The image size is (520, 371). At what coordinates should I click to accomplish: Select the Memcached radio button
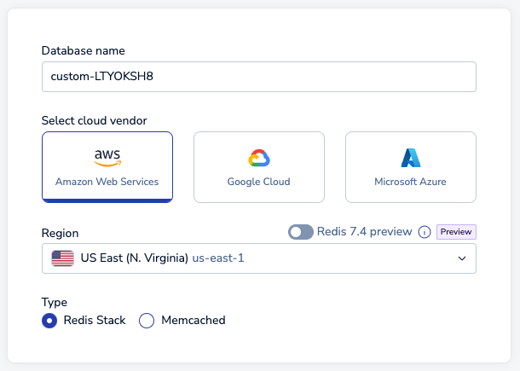(x=147, y=321)
